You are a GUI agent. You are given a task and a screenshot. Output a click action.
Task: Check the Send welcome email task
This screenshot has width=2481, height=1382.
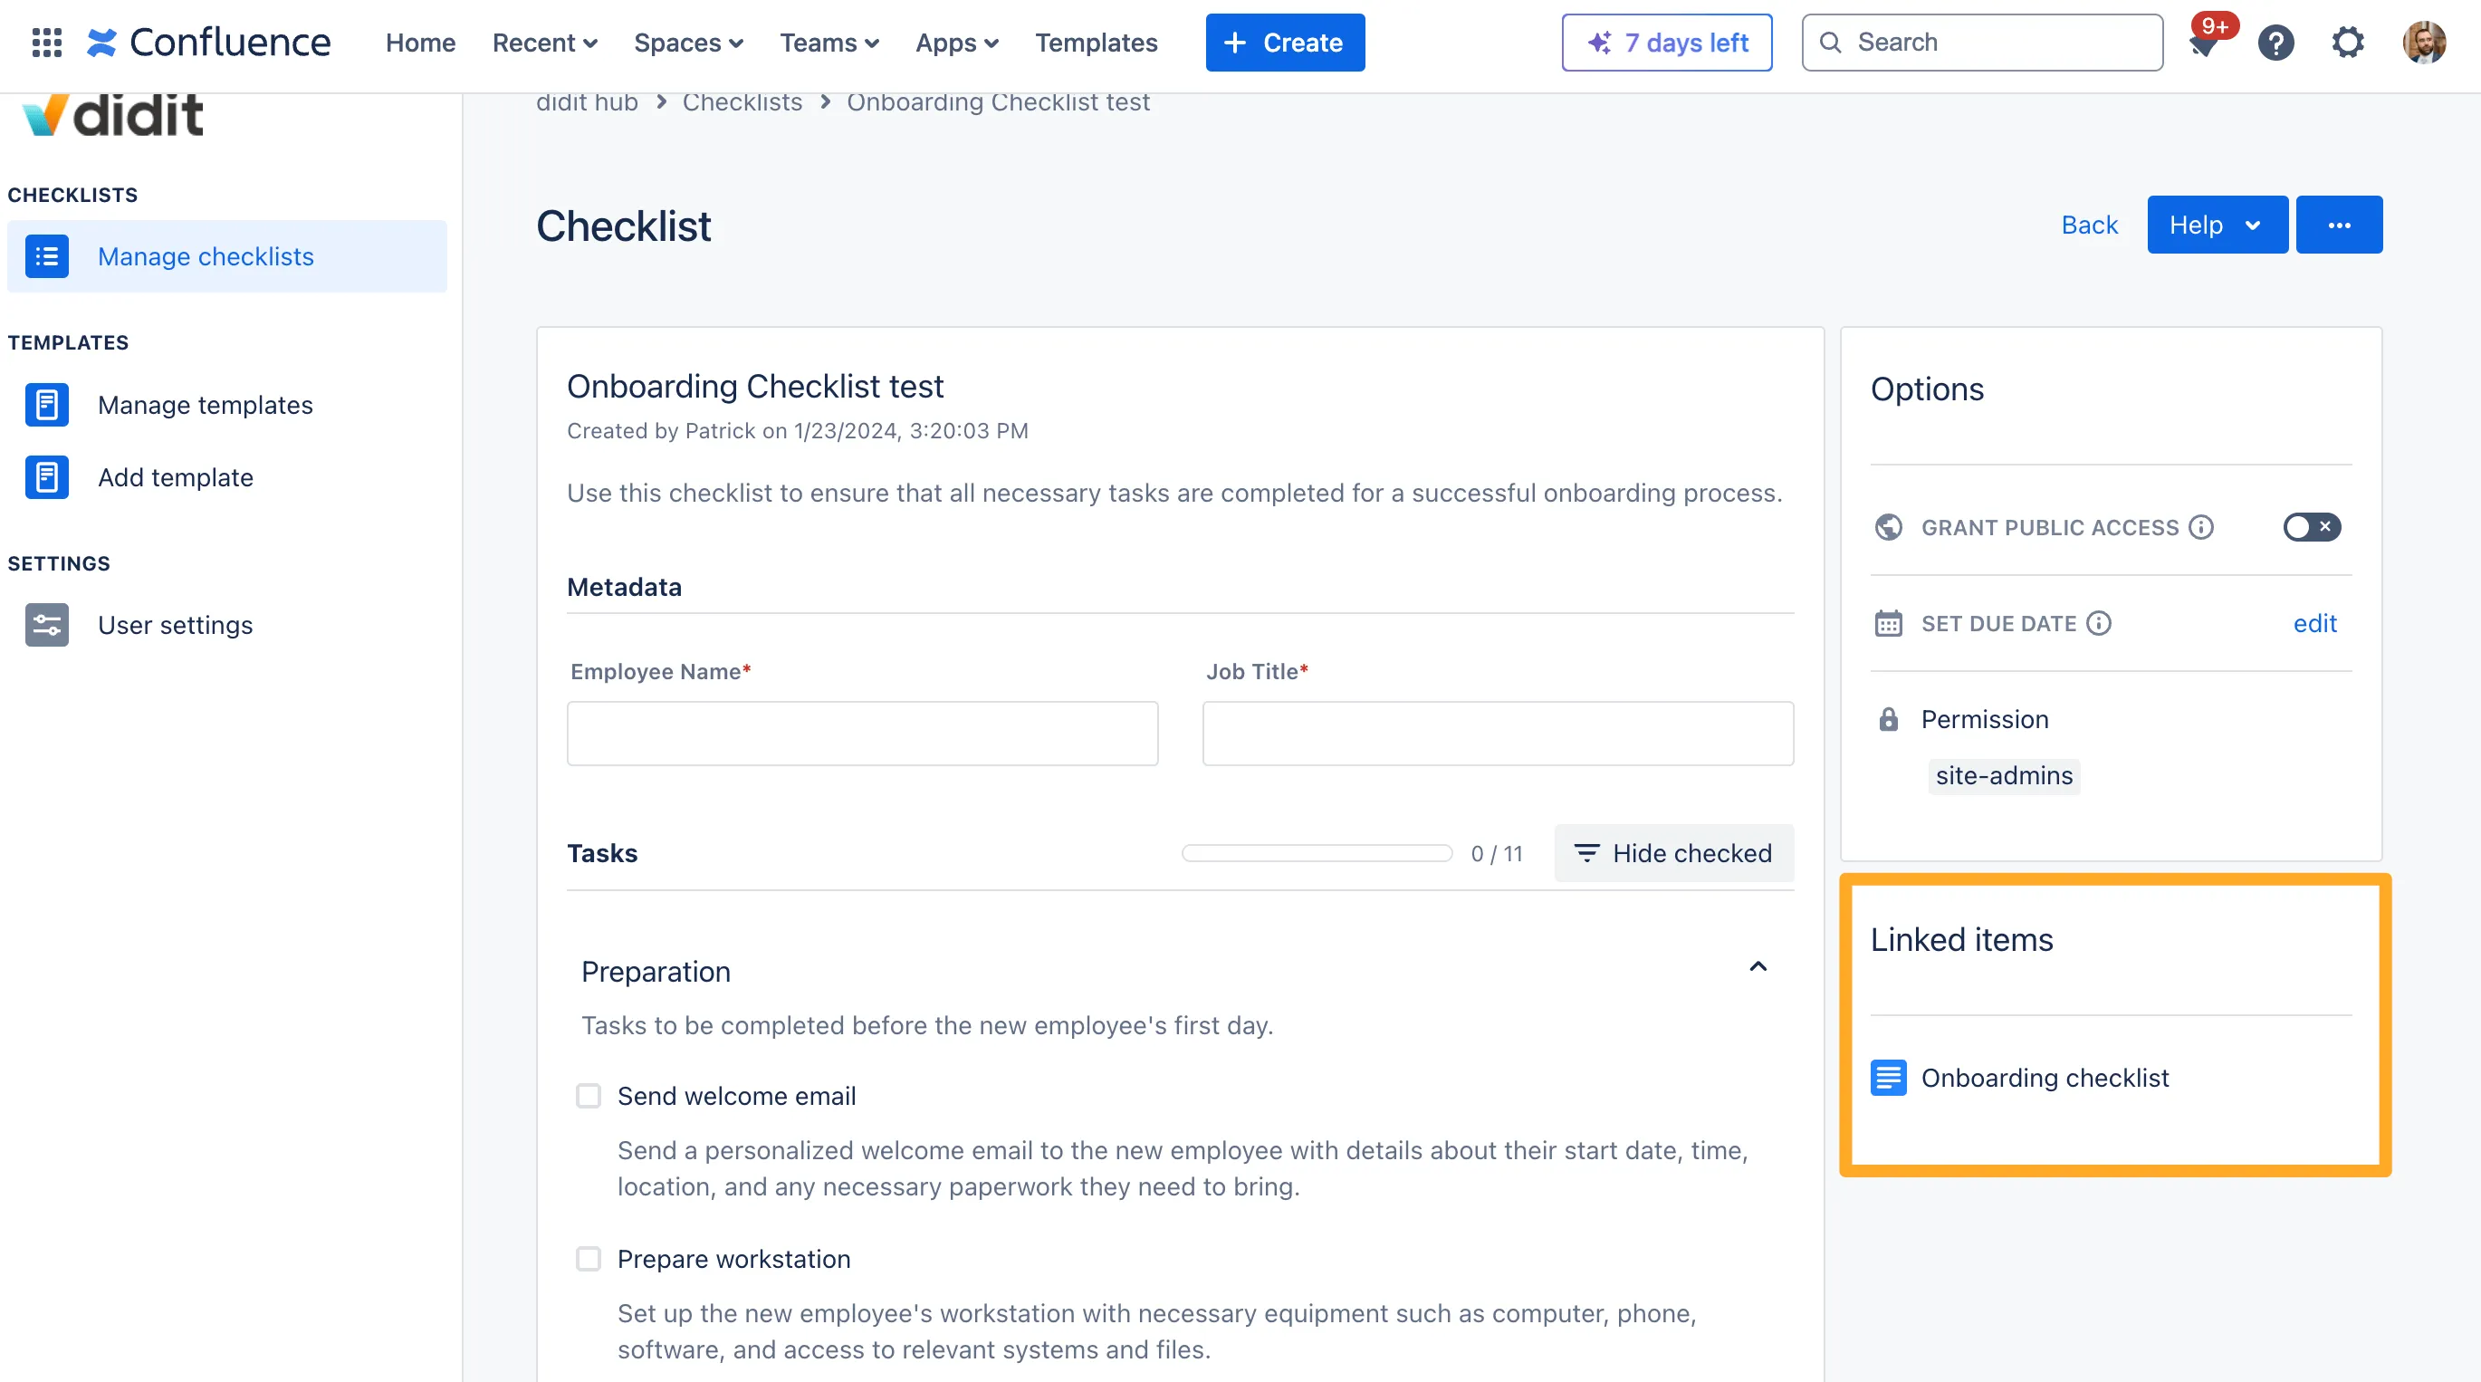(589, 1096)
